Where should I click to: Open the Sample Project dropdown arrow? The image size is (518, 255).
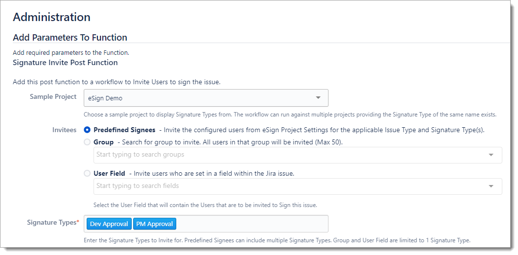click(x=318, y=97)
